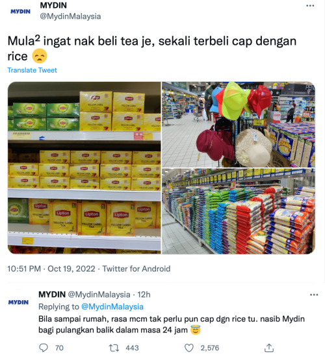The width and height of the screenshot is (325, 354).
Task: Click the 2,576 likes count
Action: [210, 348]
